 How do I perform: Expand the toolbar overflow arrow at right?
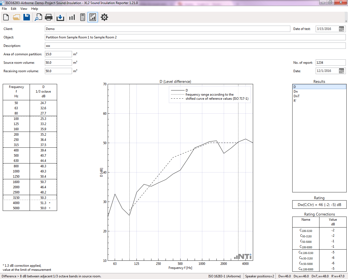pos(346,21)
